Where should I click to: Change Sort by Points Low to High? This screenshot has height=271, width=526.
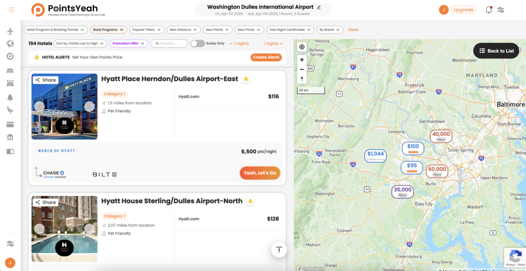(81, 43)
